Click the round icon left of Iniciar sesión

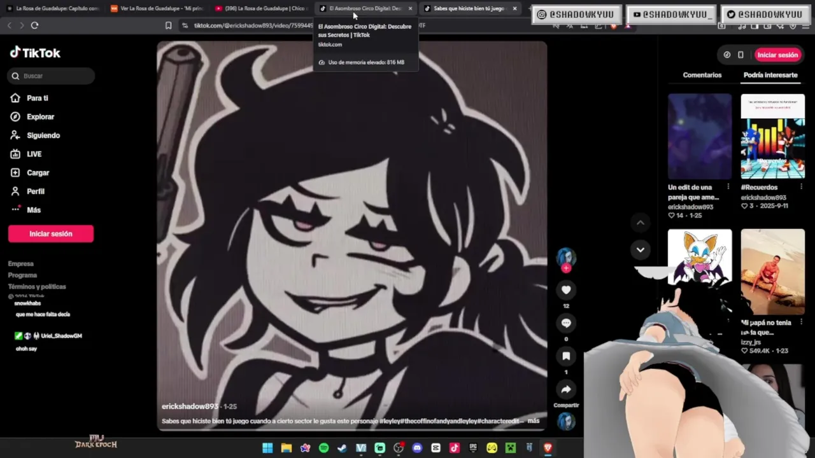727,55
